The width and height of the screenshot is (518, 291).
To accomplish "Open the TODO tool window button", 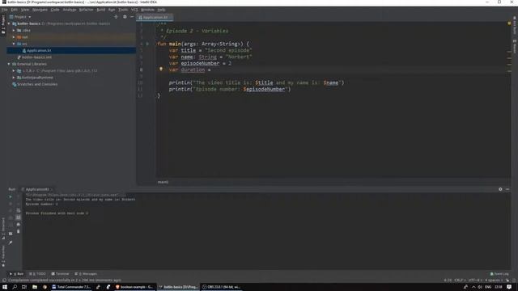I will [x=37, y=274].
